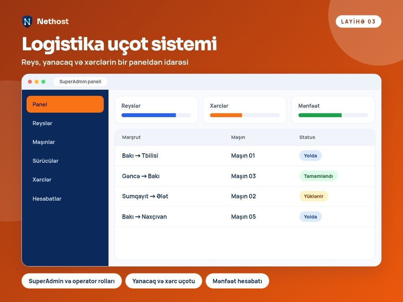Viewport: 403px width, 302px height.
Task: Click SuperAdmin və operator rolları pill
Action: (72, 281)
